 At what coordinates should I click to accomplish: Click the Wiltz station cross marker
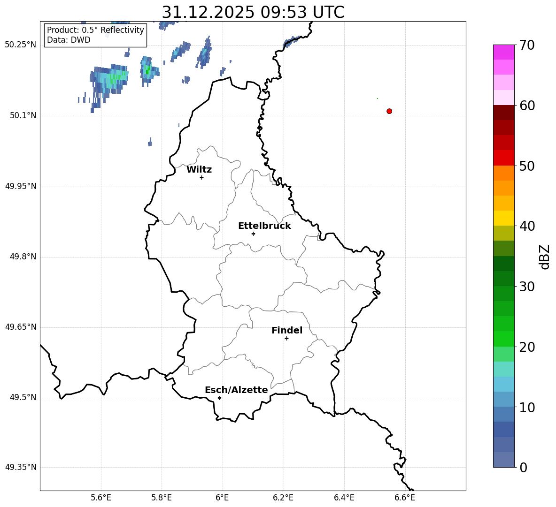(202, 177)
